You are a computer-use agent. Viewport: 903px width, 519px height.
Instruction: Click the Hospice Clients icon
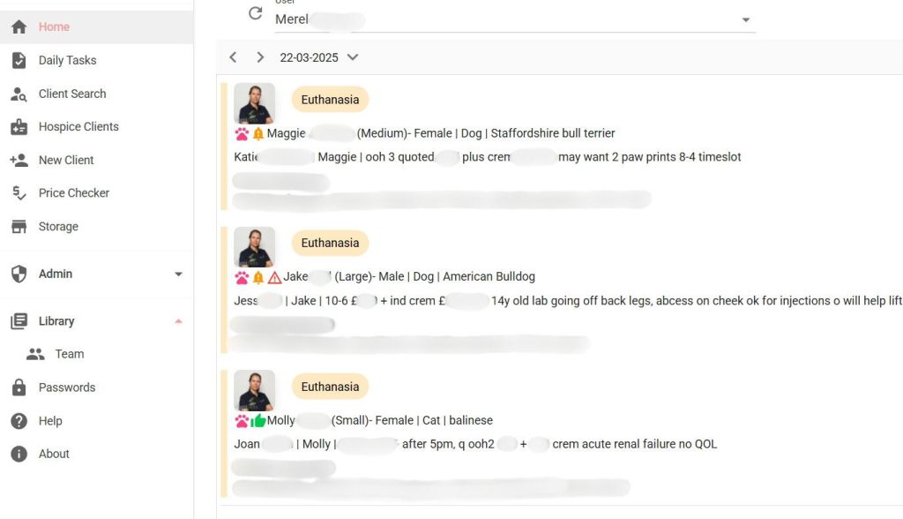click(19, 127)
